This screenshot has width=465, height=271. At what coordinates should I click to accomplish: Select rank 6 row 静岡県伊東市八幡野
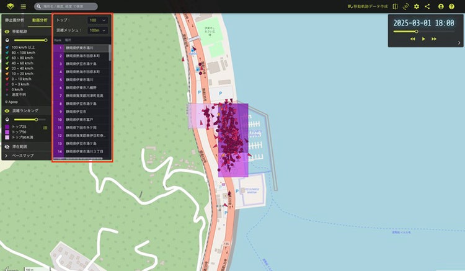pos(82,88)
